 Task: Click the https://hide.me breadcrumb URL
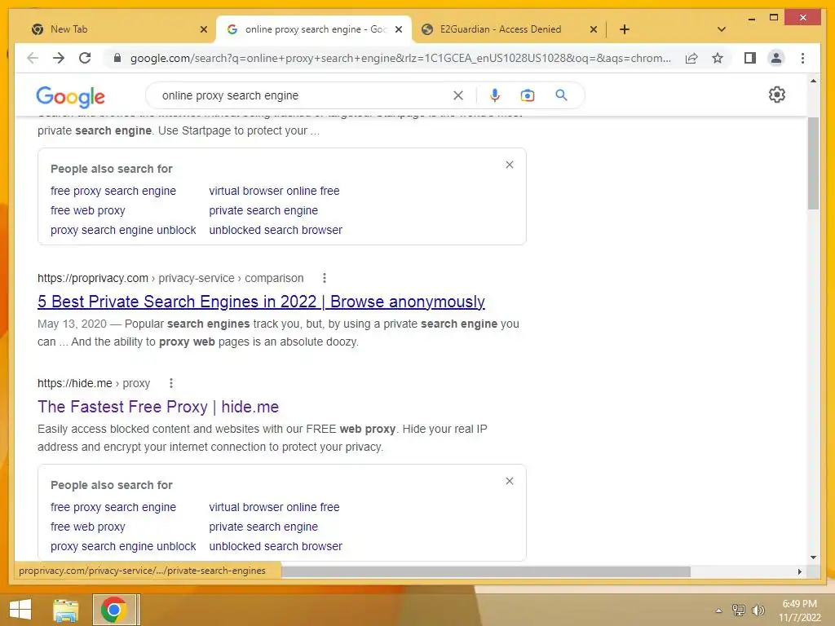coord(74,383)
